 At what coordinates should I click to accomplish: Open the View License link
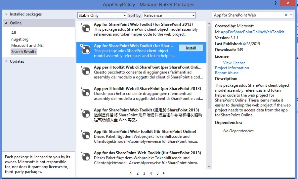(x=234, y=63)
